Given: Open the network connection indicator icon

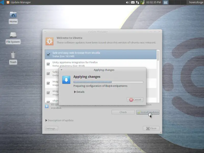Looking at the screenshot, I should (x=137, y=2).
